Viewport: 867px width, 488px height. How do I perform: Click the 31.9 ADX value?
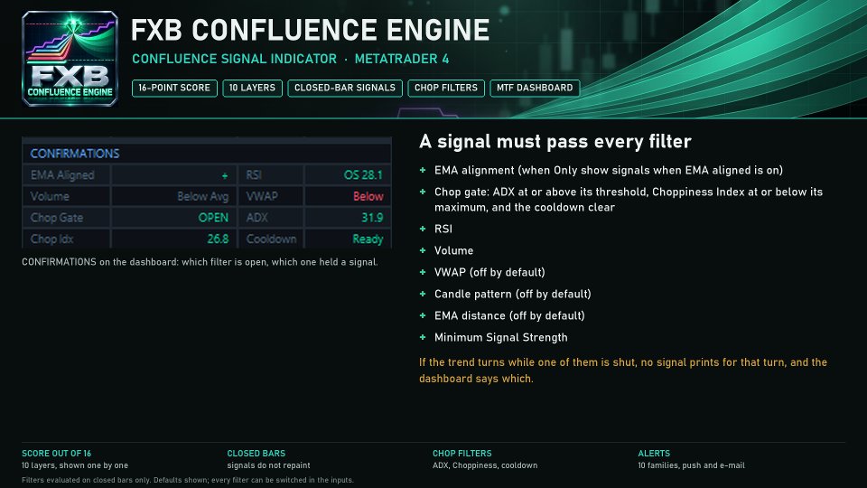point(372,218)
